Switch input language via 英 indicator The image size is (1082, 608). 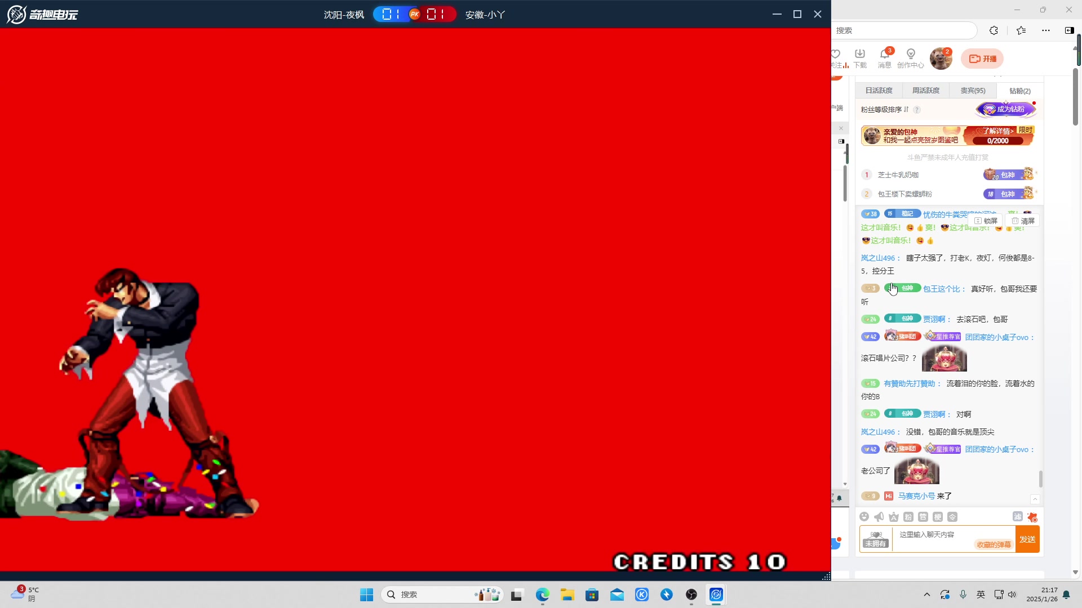[x=981, y=594]
